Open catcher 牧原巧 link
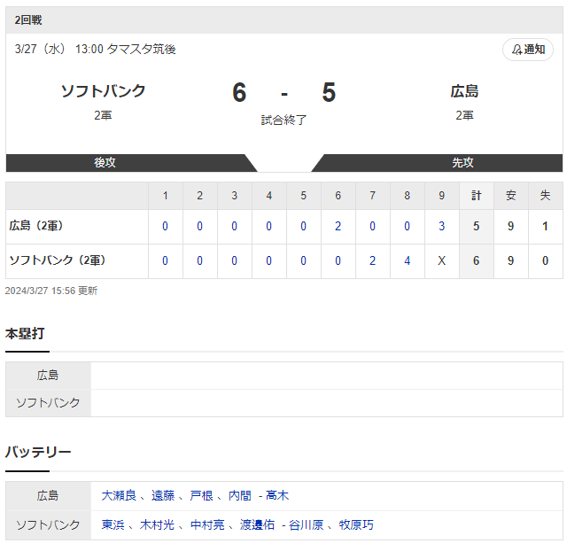The height and width of the screenshot is (551, 567). click(x=356, y=524)
